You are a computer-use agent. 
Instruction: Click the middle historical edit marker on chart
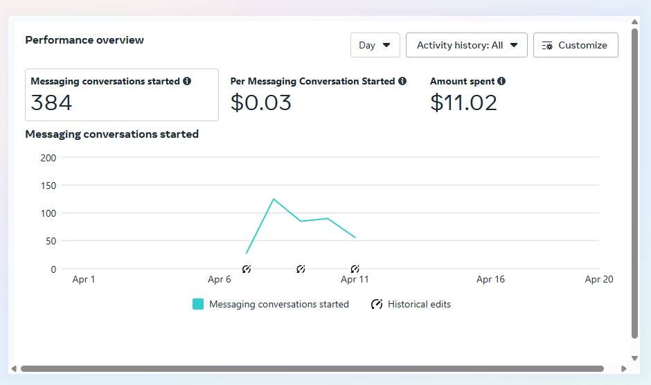301,269
